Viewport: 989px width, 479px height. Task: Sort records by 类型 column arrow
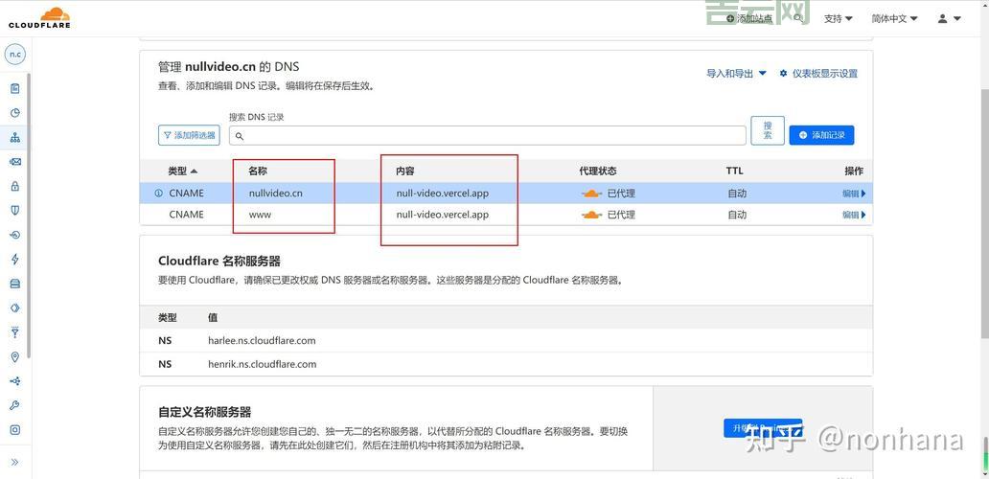(x=194, y=171)
